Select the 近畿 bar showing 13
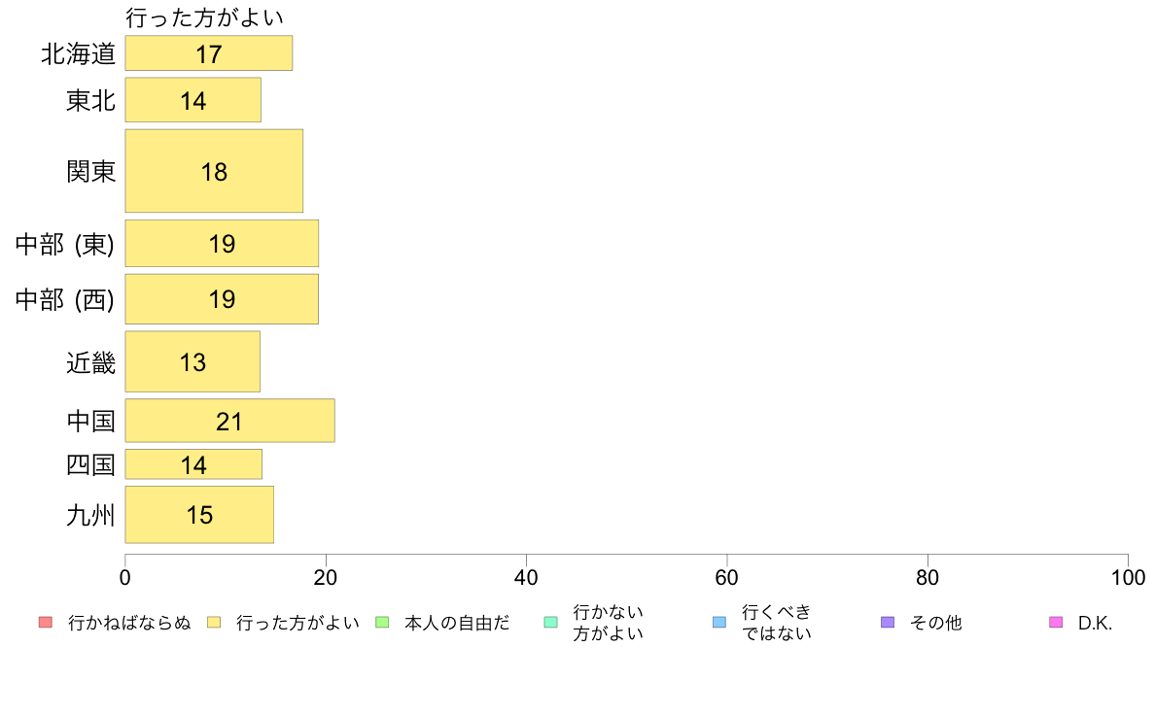 (192, 361)
